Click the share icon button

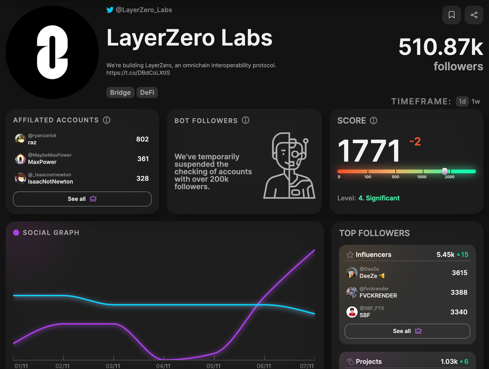pos(474,15)
